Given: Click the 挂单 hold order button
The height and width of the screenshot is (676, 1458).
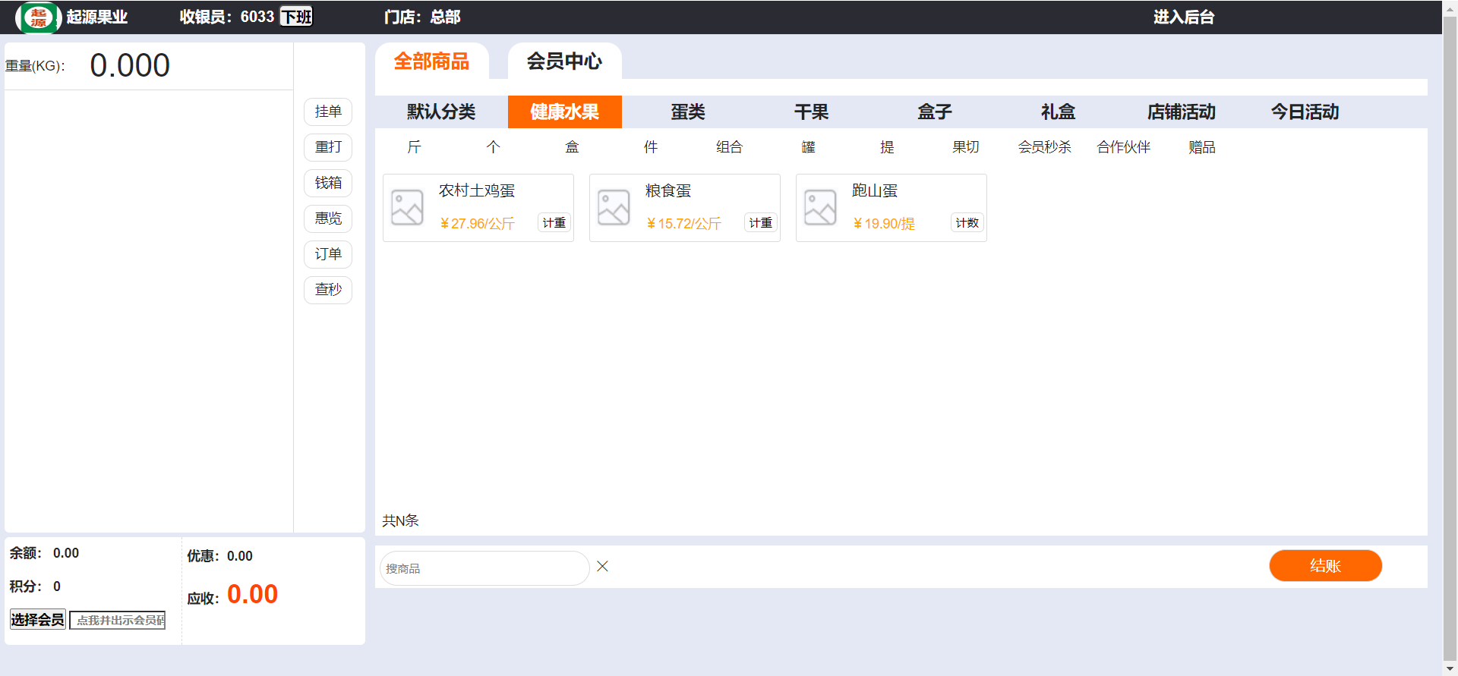Looking at the screenshot, I should point(328,112).
